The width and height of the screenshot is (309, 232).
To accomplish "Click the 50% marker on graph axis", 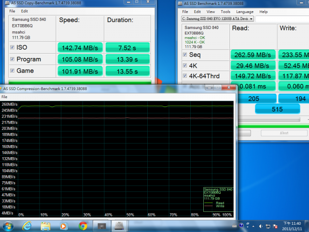I will click(130, 215).
